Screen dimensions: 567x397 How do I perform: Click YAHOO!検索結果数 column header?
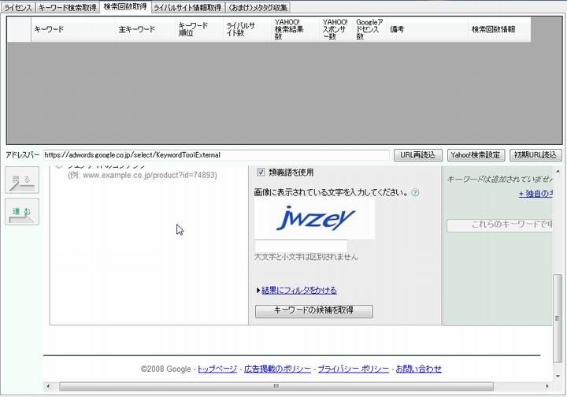pyautogui.click(x=295, y=29)
